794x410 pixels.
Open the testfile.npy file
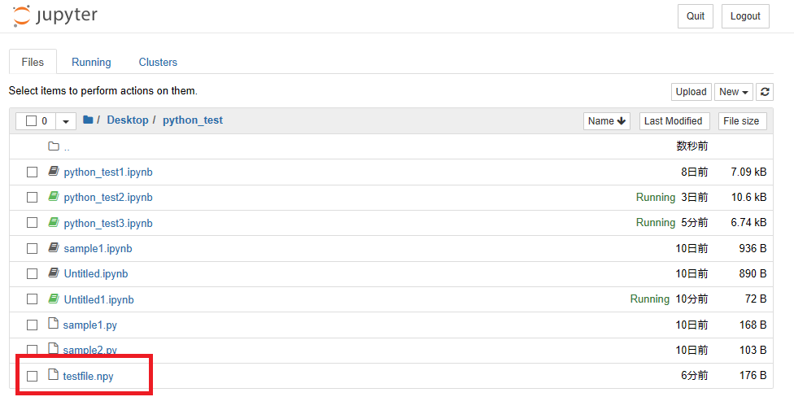tap(88, 376)
